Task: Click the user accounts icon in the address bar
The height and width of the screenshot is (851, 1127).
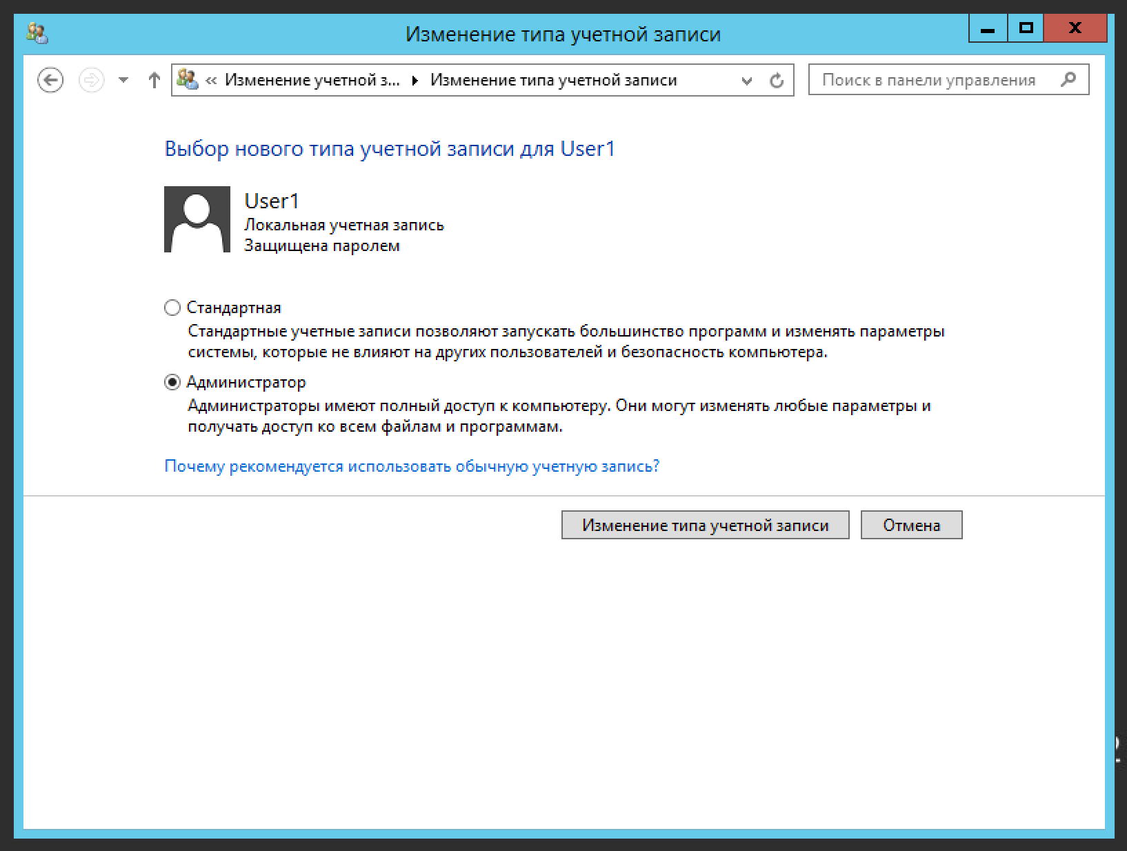Action: coord(188,79)
